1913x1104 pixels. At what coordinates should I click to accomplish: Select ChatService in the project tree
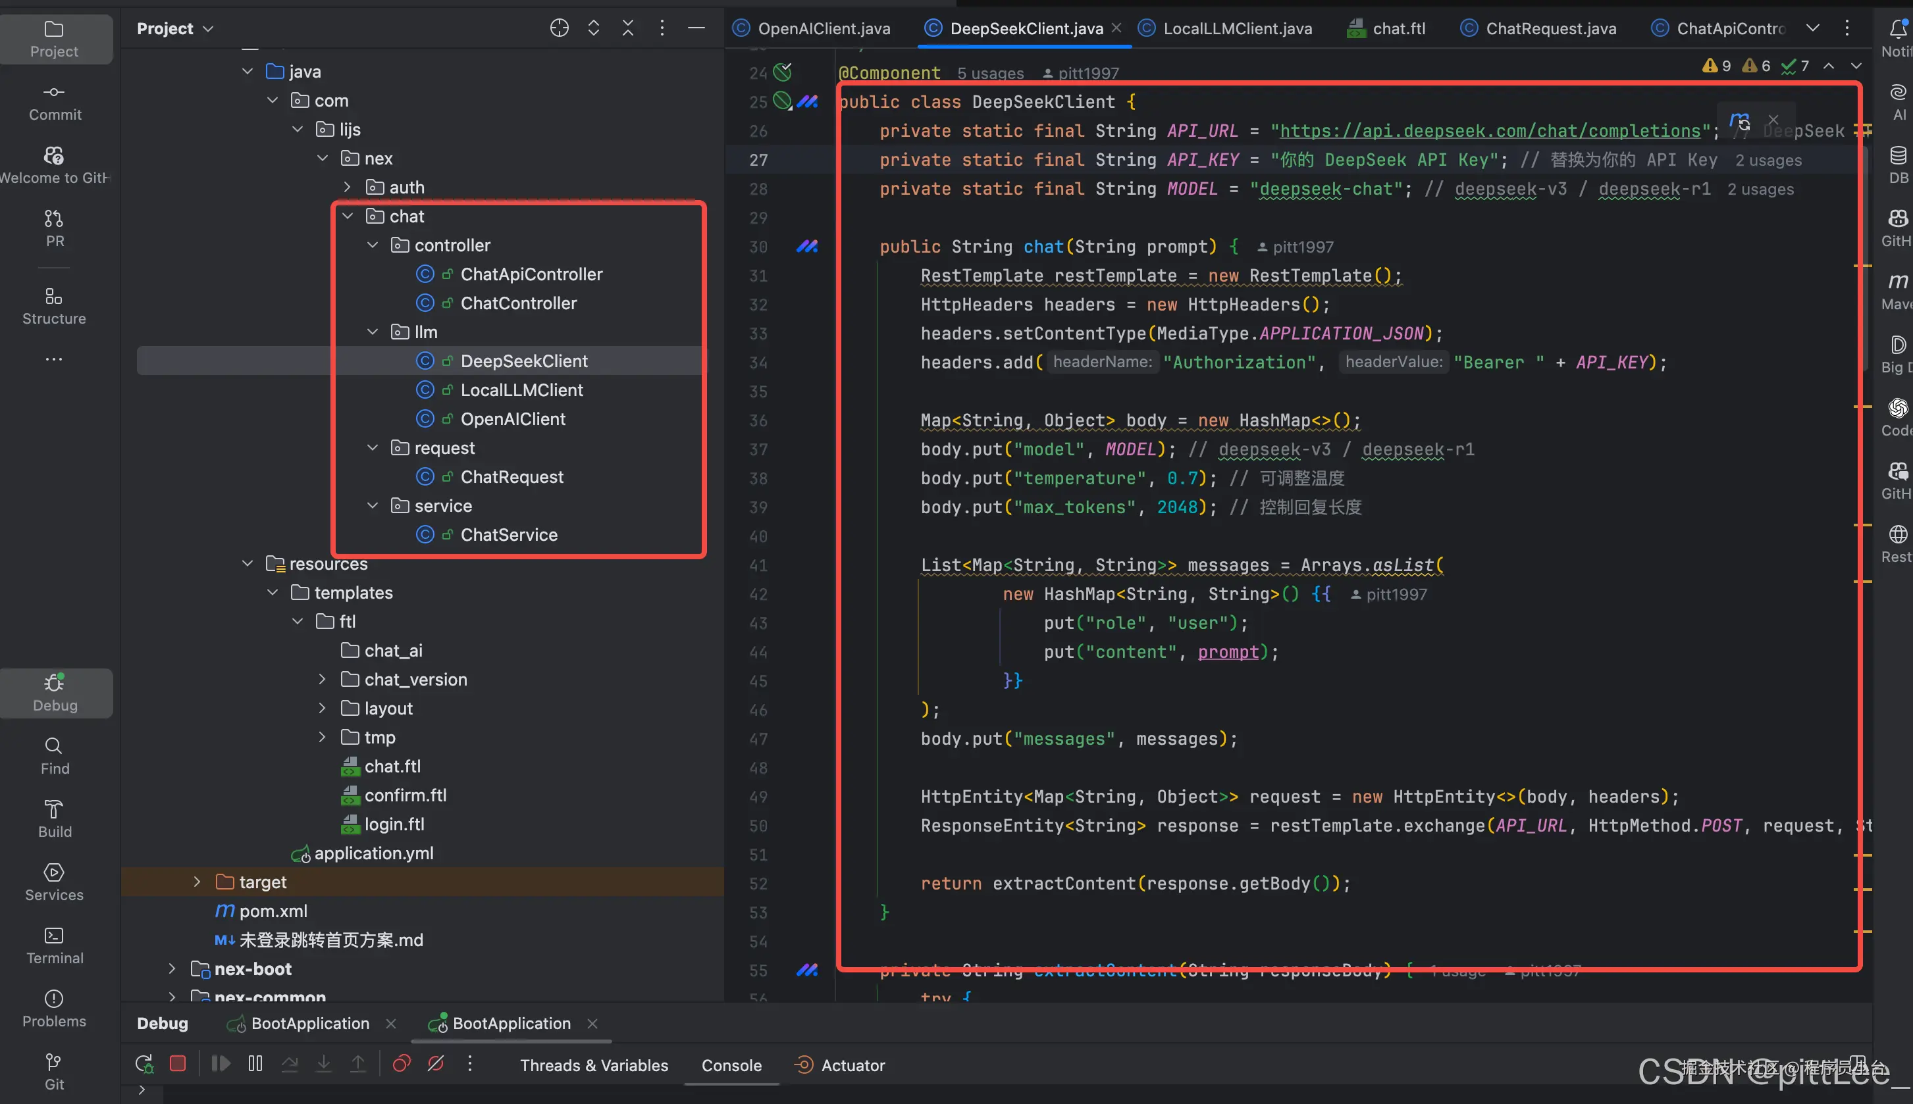508,534
